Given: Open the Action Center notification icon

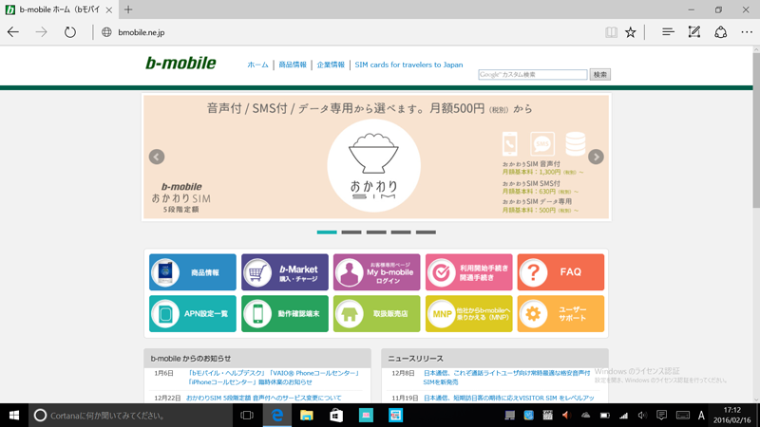Looking at the screenshot, I should (661, 416).
